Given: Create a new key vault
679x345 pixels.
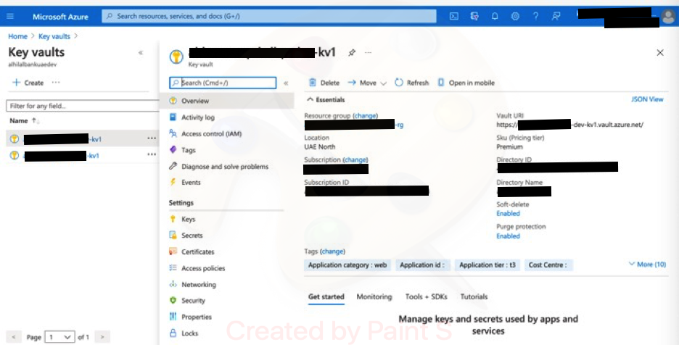Looking at the screenshot, I should point(28,83).
